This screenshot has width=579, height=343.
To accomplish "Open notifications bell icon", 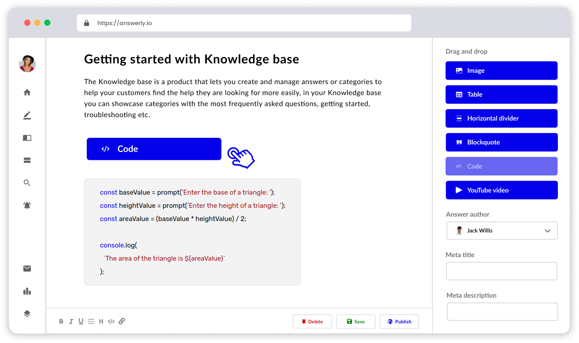I will (x=27, y=205).
